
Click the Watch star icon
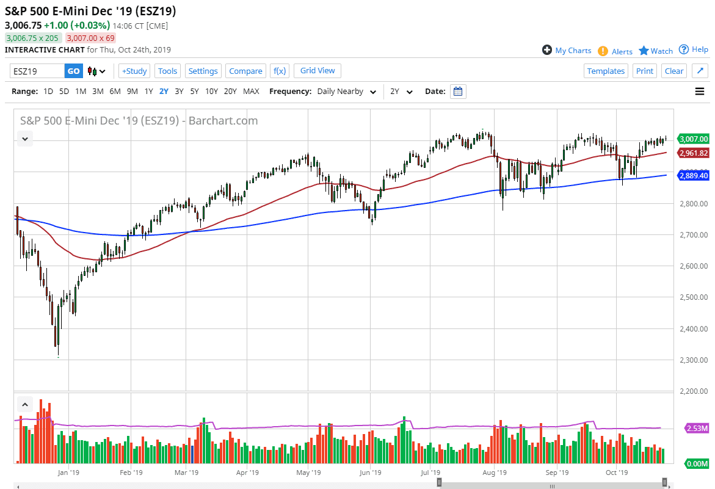tap(645, 51)
